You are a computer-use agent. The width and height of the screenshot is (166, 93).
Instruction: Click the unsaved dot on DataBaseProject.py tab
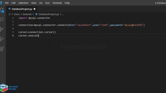(34, 9)
